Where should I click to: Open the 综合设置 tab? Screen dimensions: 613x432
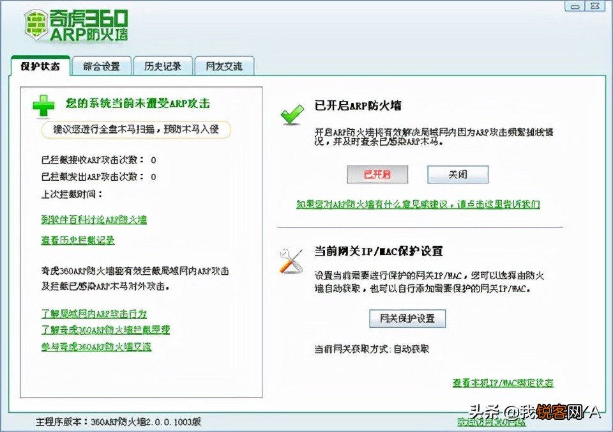(x=102, y=66)
